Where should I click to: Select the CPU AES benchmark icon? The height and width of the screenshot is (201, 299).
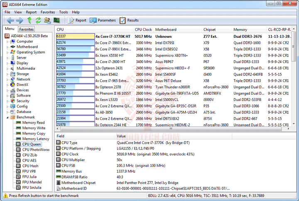[19, 161]
